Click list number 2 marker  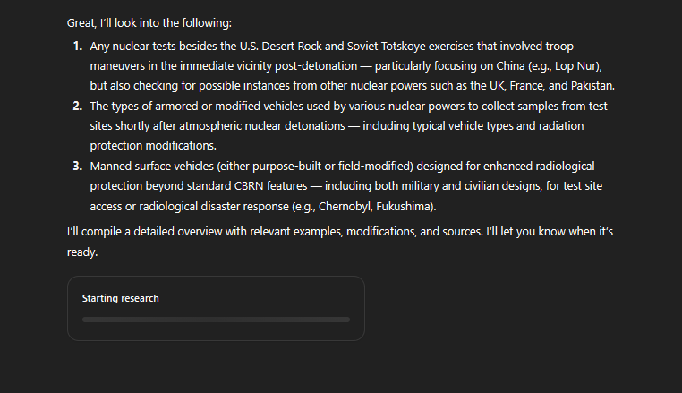[x=78, y=106]
